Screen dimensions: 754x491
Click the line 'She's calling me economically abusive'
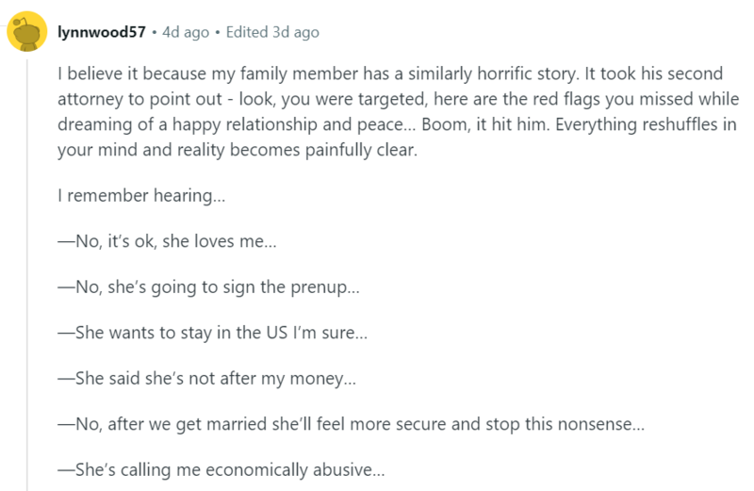[221, 470]
